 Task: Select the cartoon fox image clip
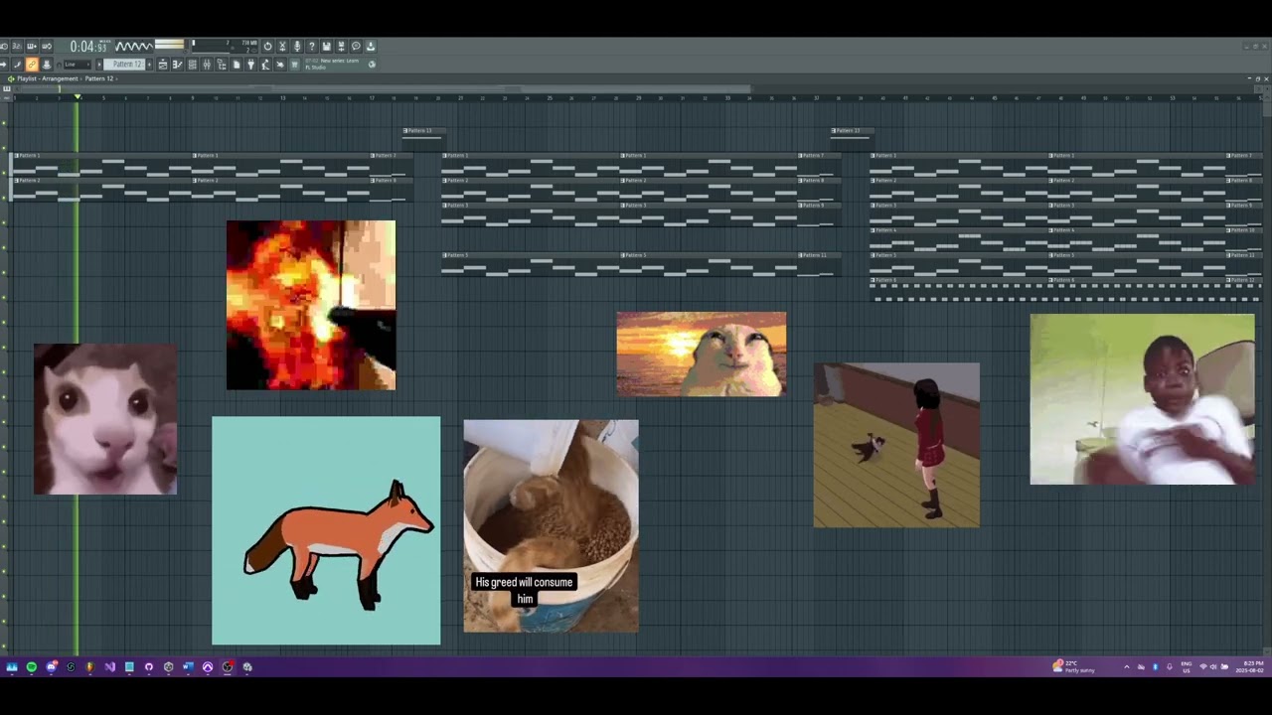click(x=326, y=530)
